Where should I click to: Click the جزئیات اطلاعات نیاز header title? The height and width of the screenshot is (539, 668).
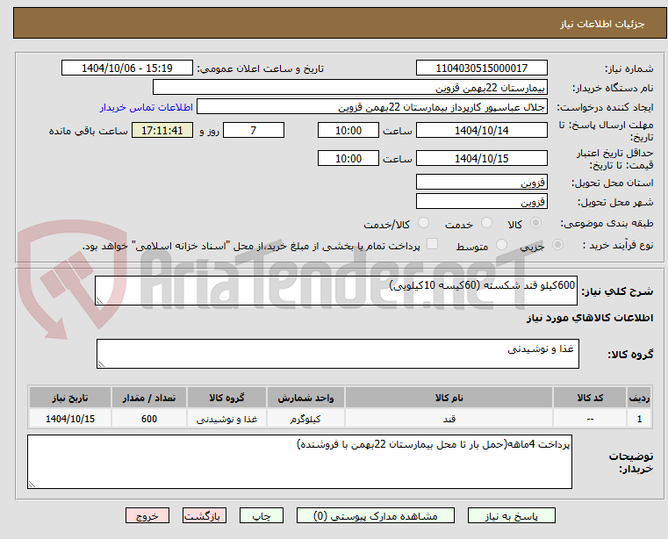(602, 24)
